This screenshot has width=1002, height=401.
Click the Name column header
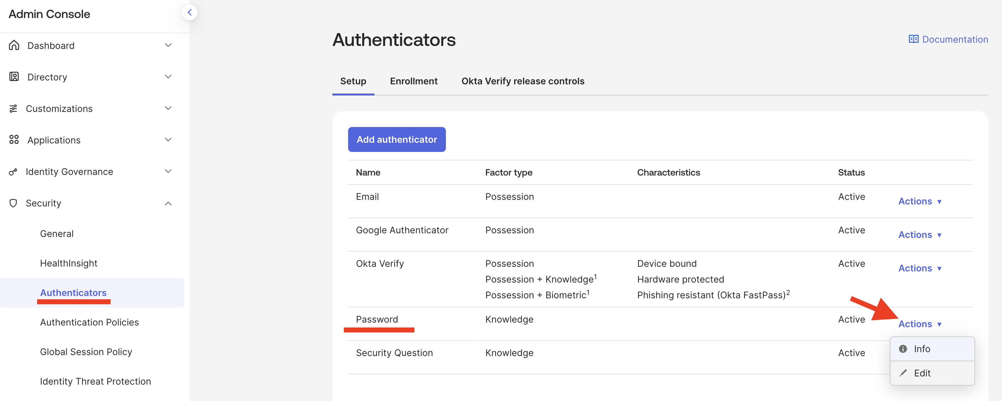click(368, 173)
